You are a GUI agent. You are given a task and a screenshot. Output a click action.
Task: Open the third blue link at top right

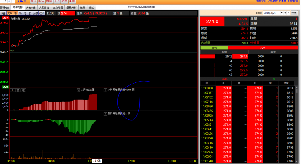click(x=283, y=1)
